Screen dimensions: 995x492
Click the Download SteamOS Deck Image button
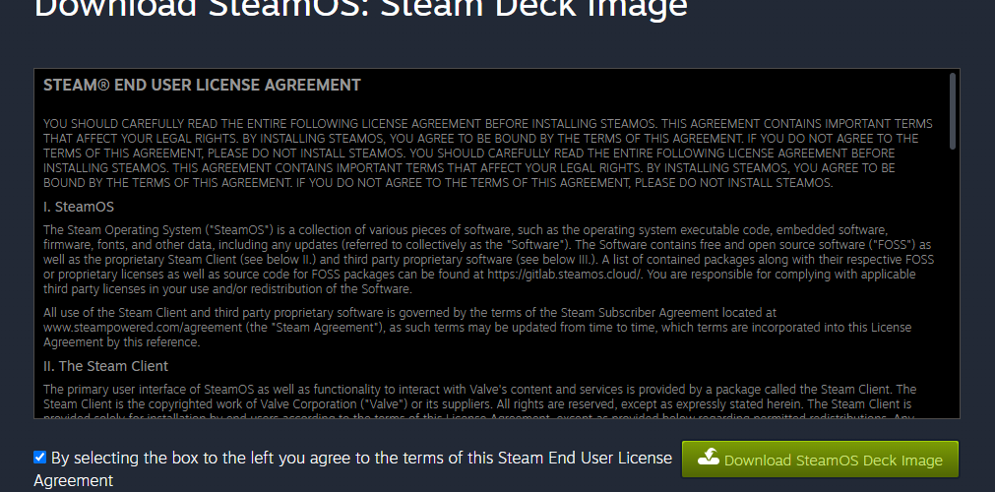[820, 459]
